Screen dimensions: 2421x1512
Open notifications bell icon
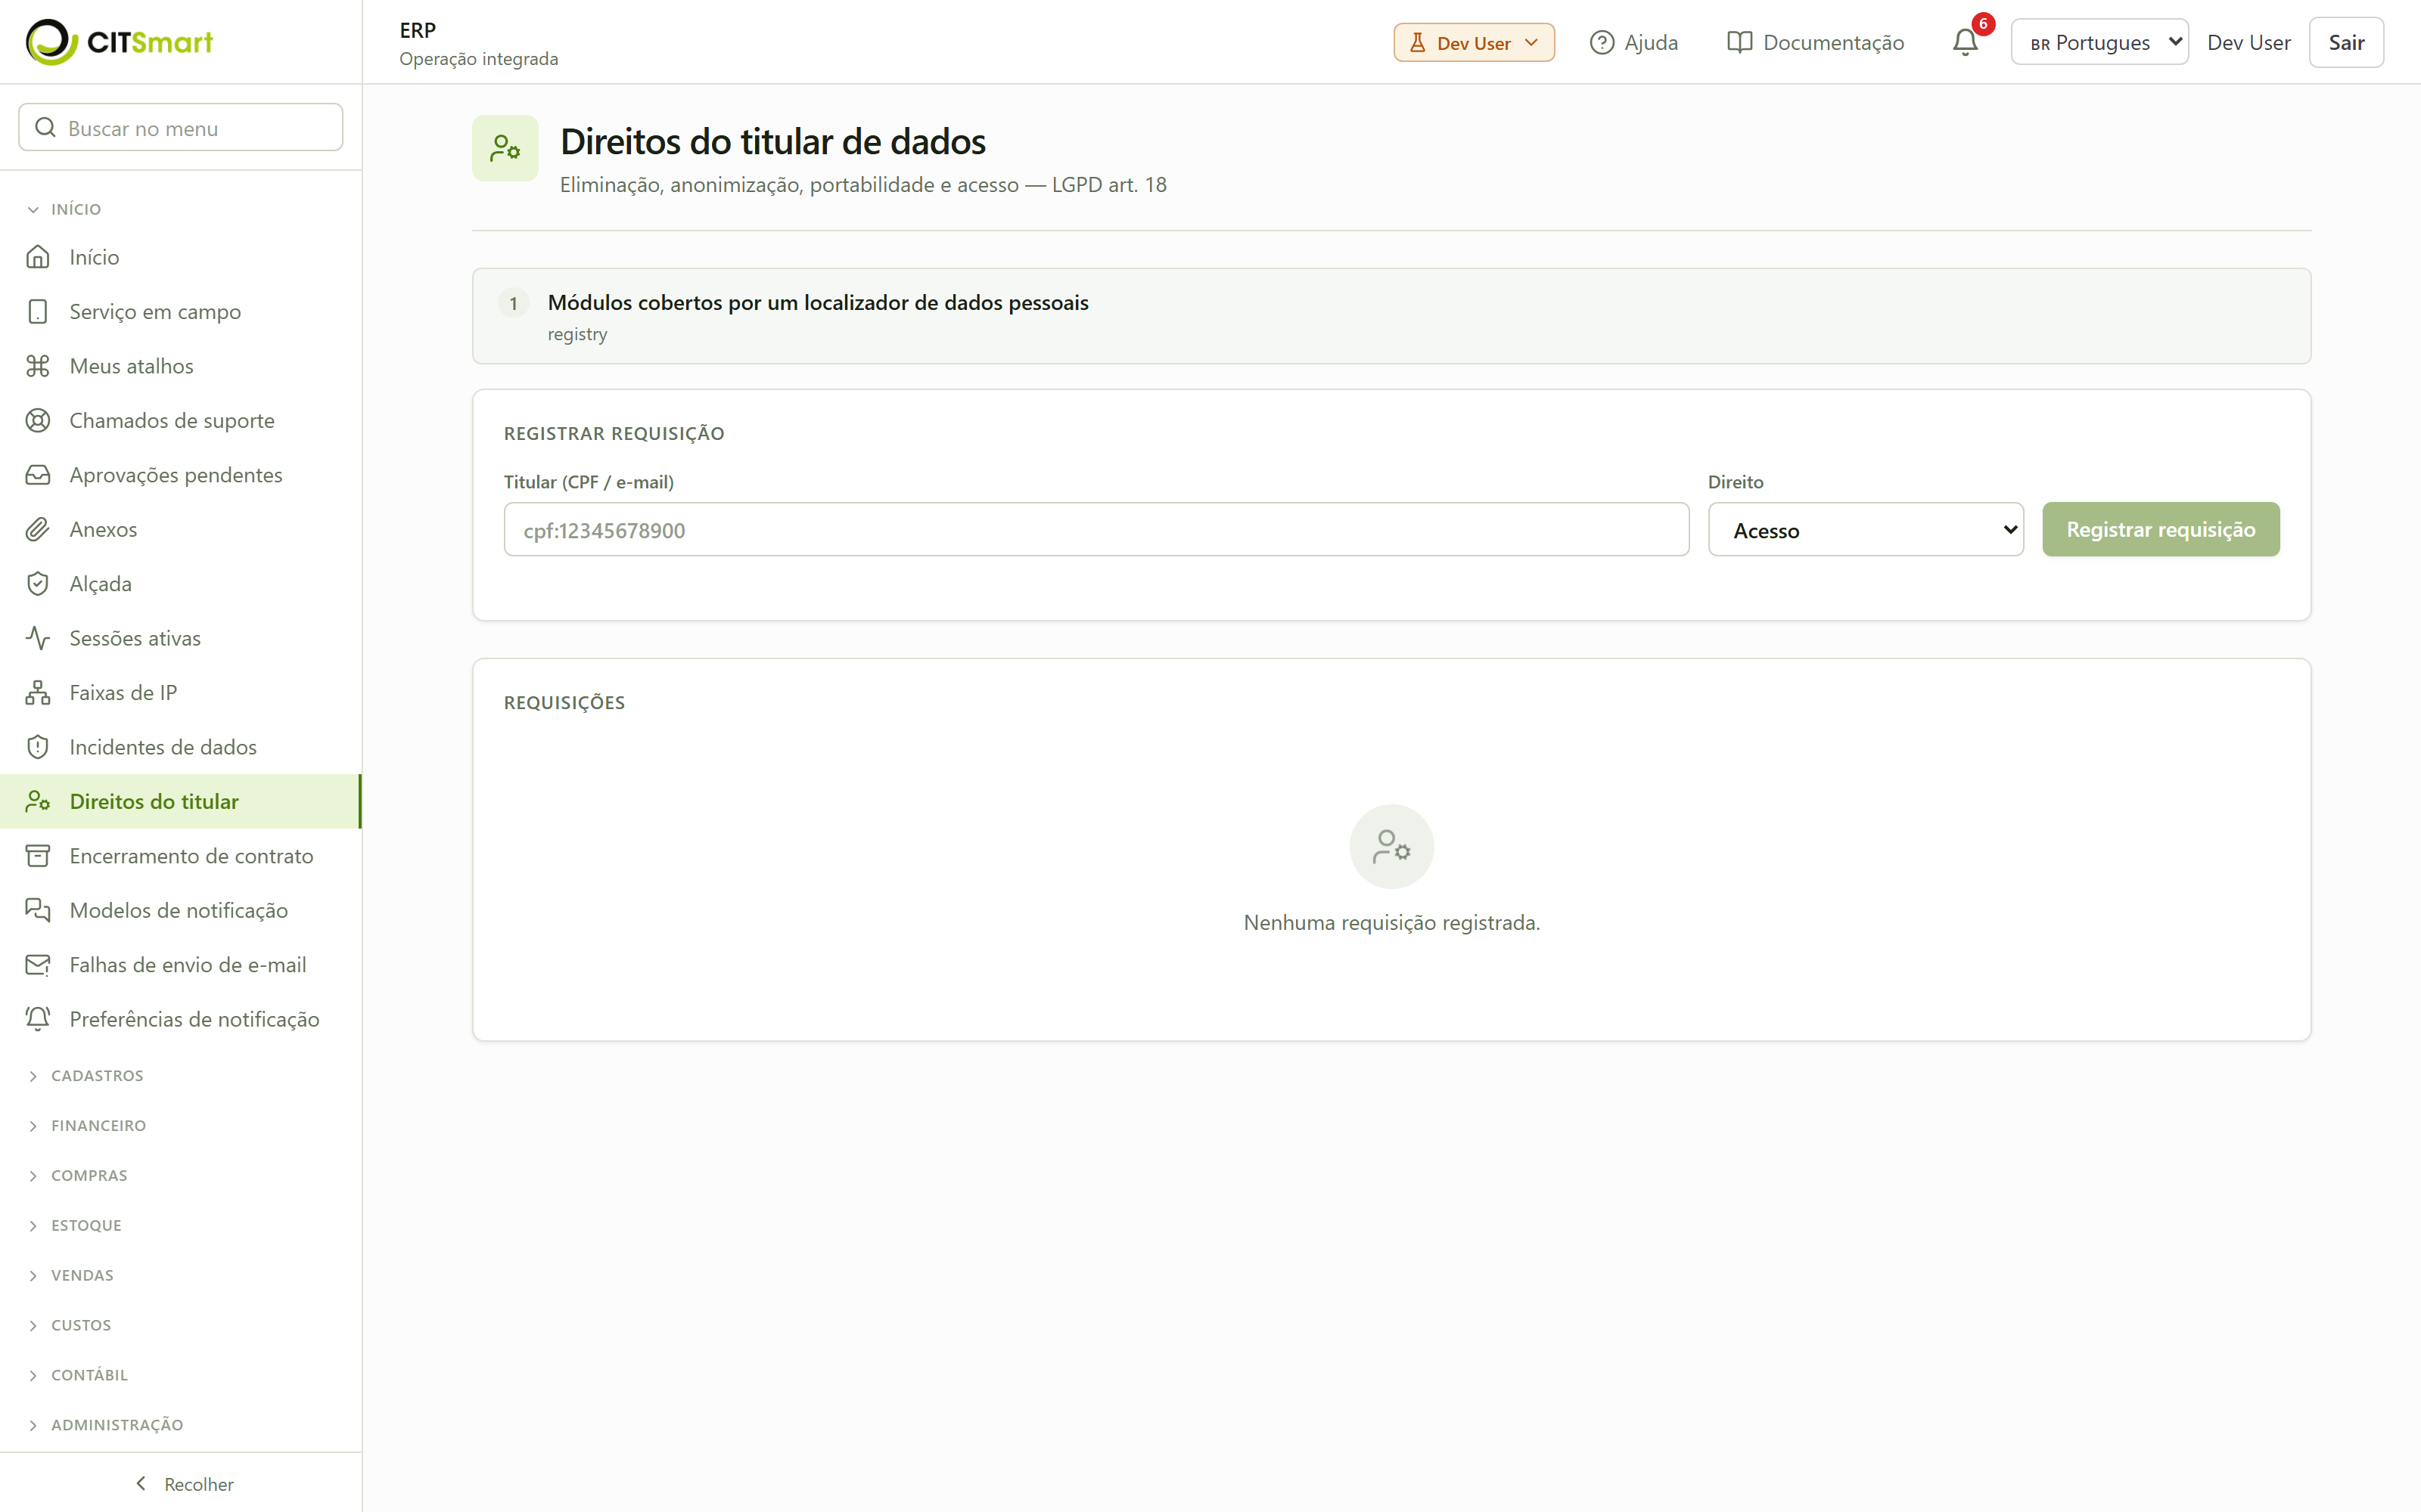tap(1965, 42)
